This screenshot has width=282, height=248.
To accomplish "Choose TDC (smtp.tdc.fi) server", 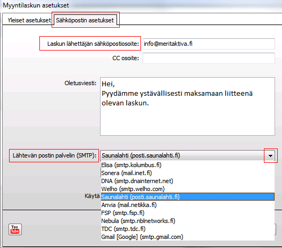I will (188, 229).
